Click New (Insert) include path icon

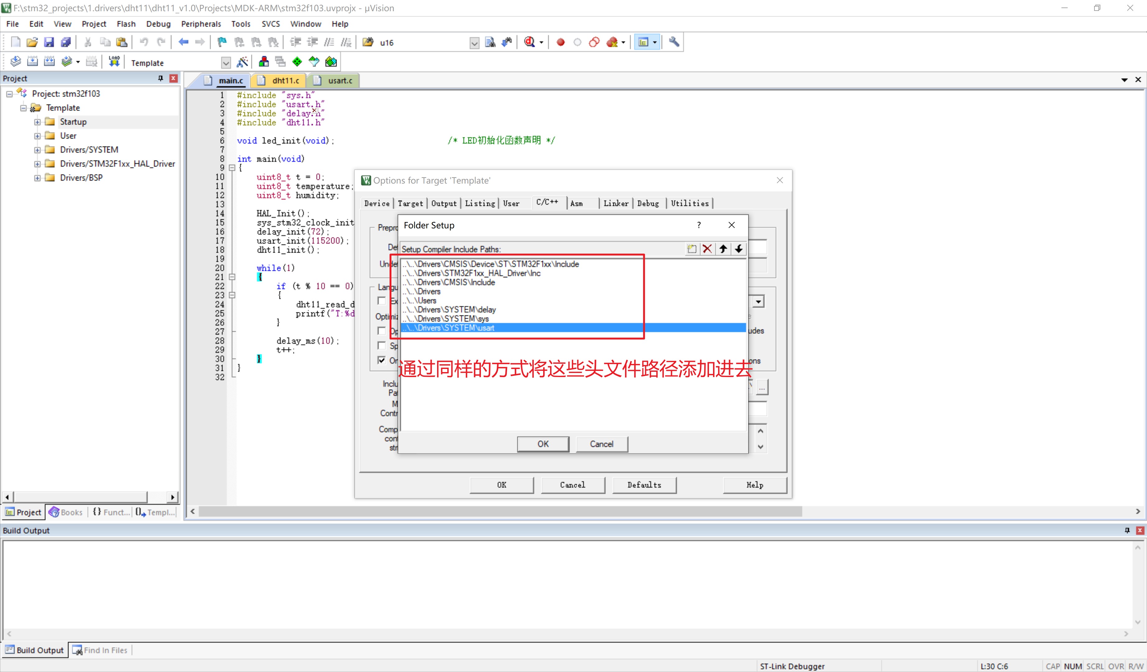click(x=691, y=249)
